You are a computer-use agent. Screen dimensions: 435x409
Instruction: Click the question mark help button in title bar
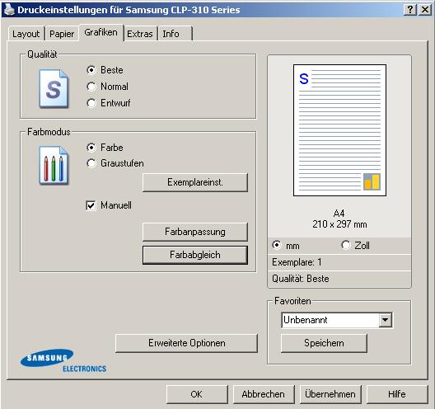coord(410,10)
